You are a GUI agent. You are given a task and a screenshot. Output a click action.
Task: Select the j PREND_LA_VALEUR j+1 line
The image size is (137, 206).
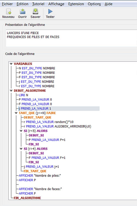pos(41,167)
